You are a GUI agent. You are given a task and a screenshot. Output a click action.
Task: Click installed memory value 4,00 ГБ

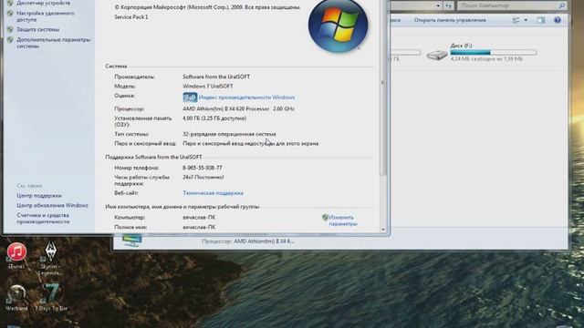[x=214, y=118]
